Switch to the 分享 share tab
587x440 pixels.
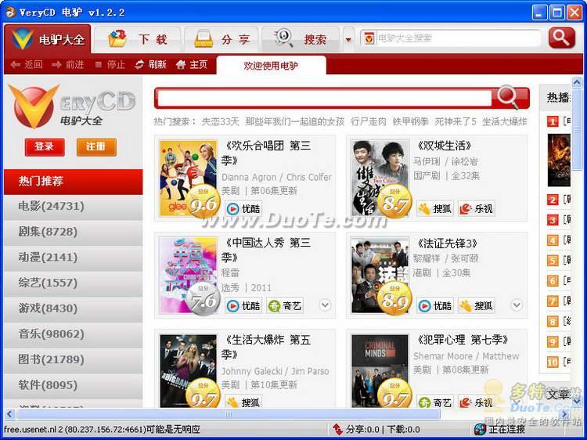pos(221,39)
